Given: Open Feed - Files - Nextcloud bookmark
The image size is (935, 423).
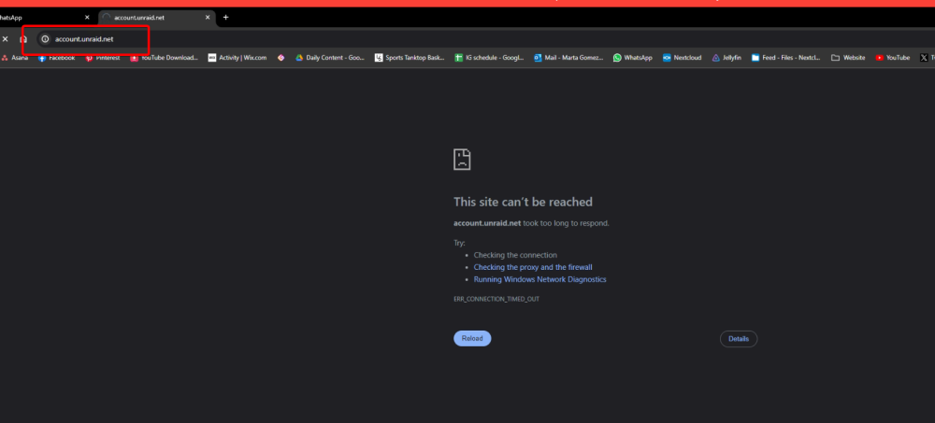Looking at the screenshot, I should tap(786, 58).
